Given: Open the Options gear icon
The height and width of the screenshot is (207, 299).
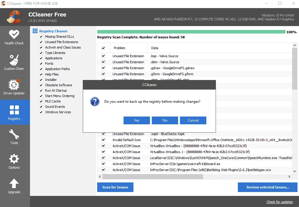Looking at the screenshot, I should click(14, 159).
